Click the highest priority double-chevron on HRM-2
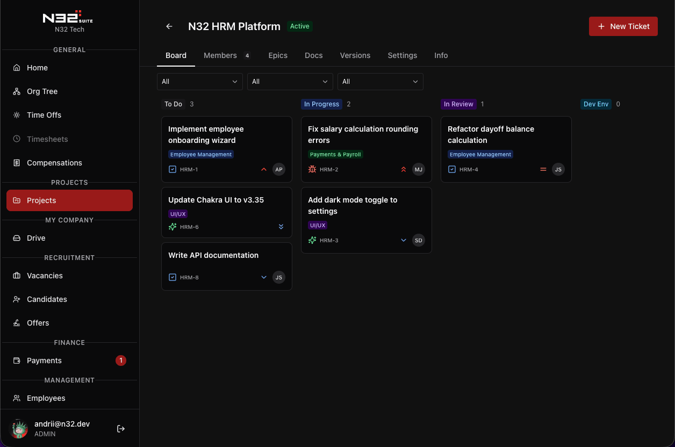Viewport: 675px width, 447px height. pos(404,169)
